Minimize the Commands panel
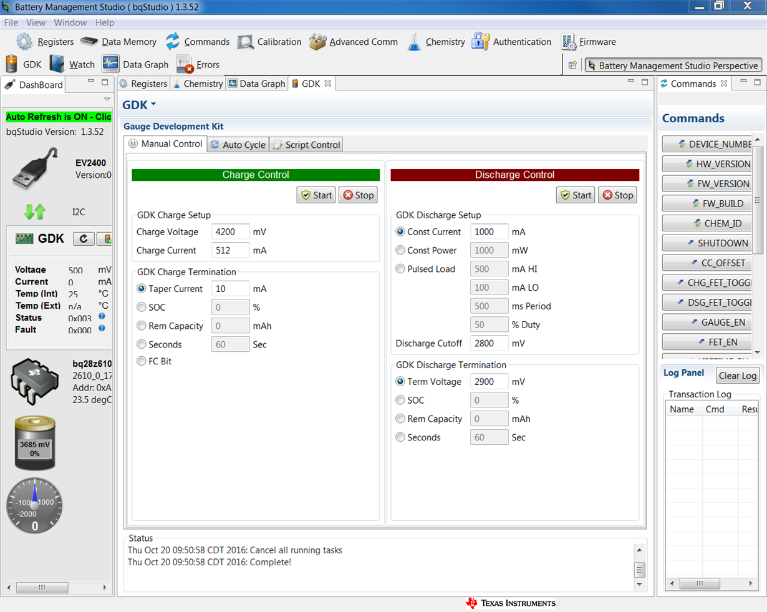Image resolution: width=767 pixels, height=612 pixels. click(x=743, y=82)
